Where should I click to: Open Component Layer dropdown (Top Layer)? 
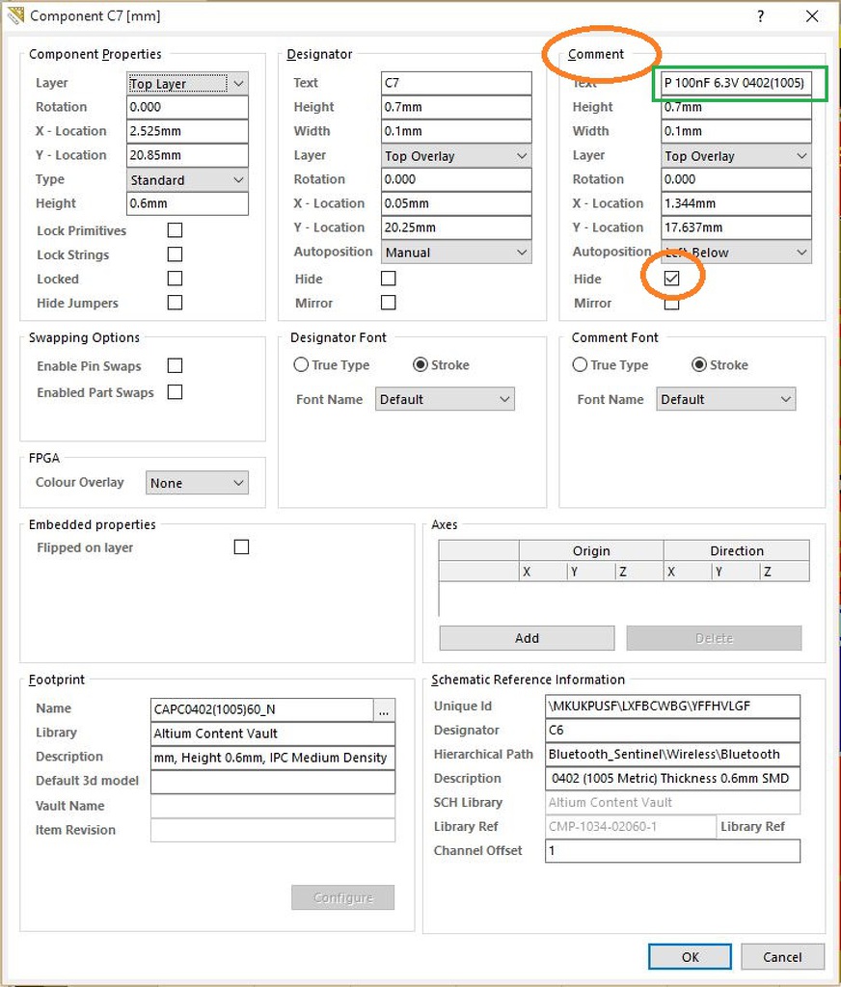187,83
